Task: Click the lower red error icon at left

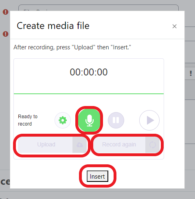Action: (5, 34)
